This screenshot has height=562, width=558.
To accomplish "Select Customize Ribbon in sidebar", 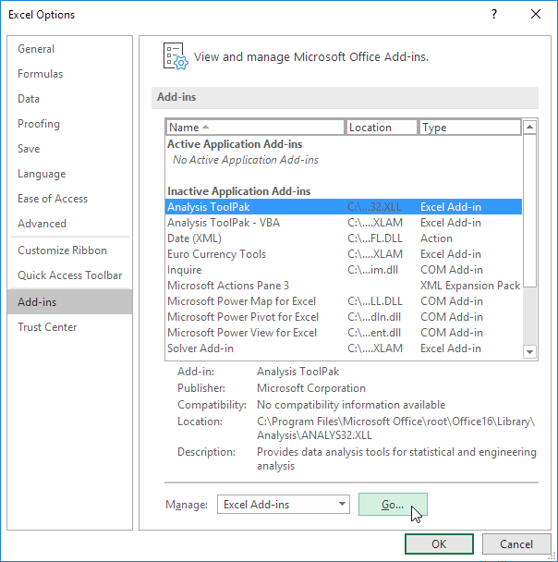I will pyautogui.click(x=62, y=250).
